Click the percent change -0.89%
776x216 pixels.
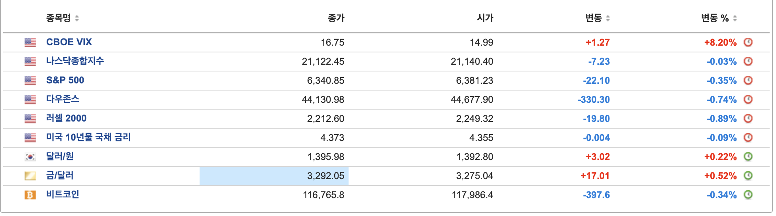point(722,119)
